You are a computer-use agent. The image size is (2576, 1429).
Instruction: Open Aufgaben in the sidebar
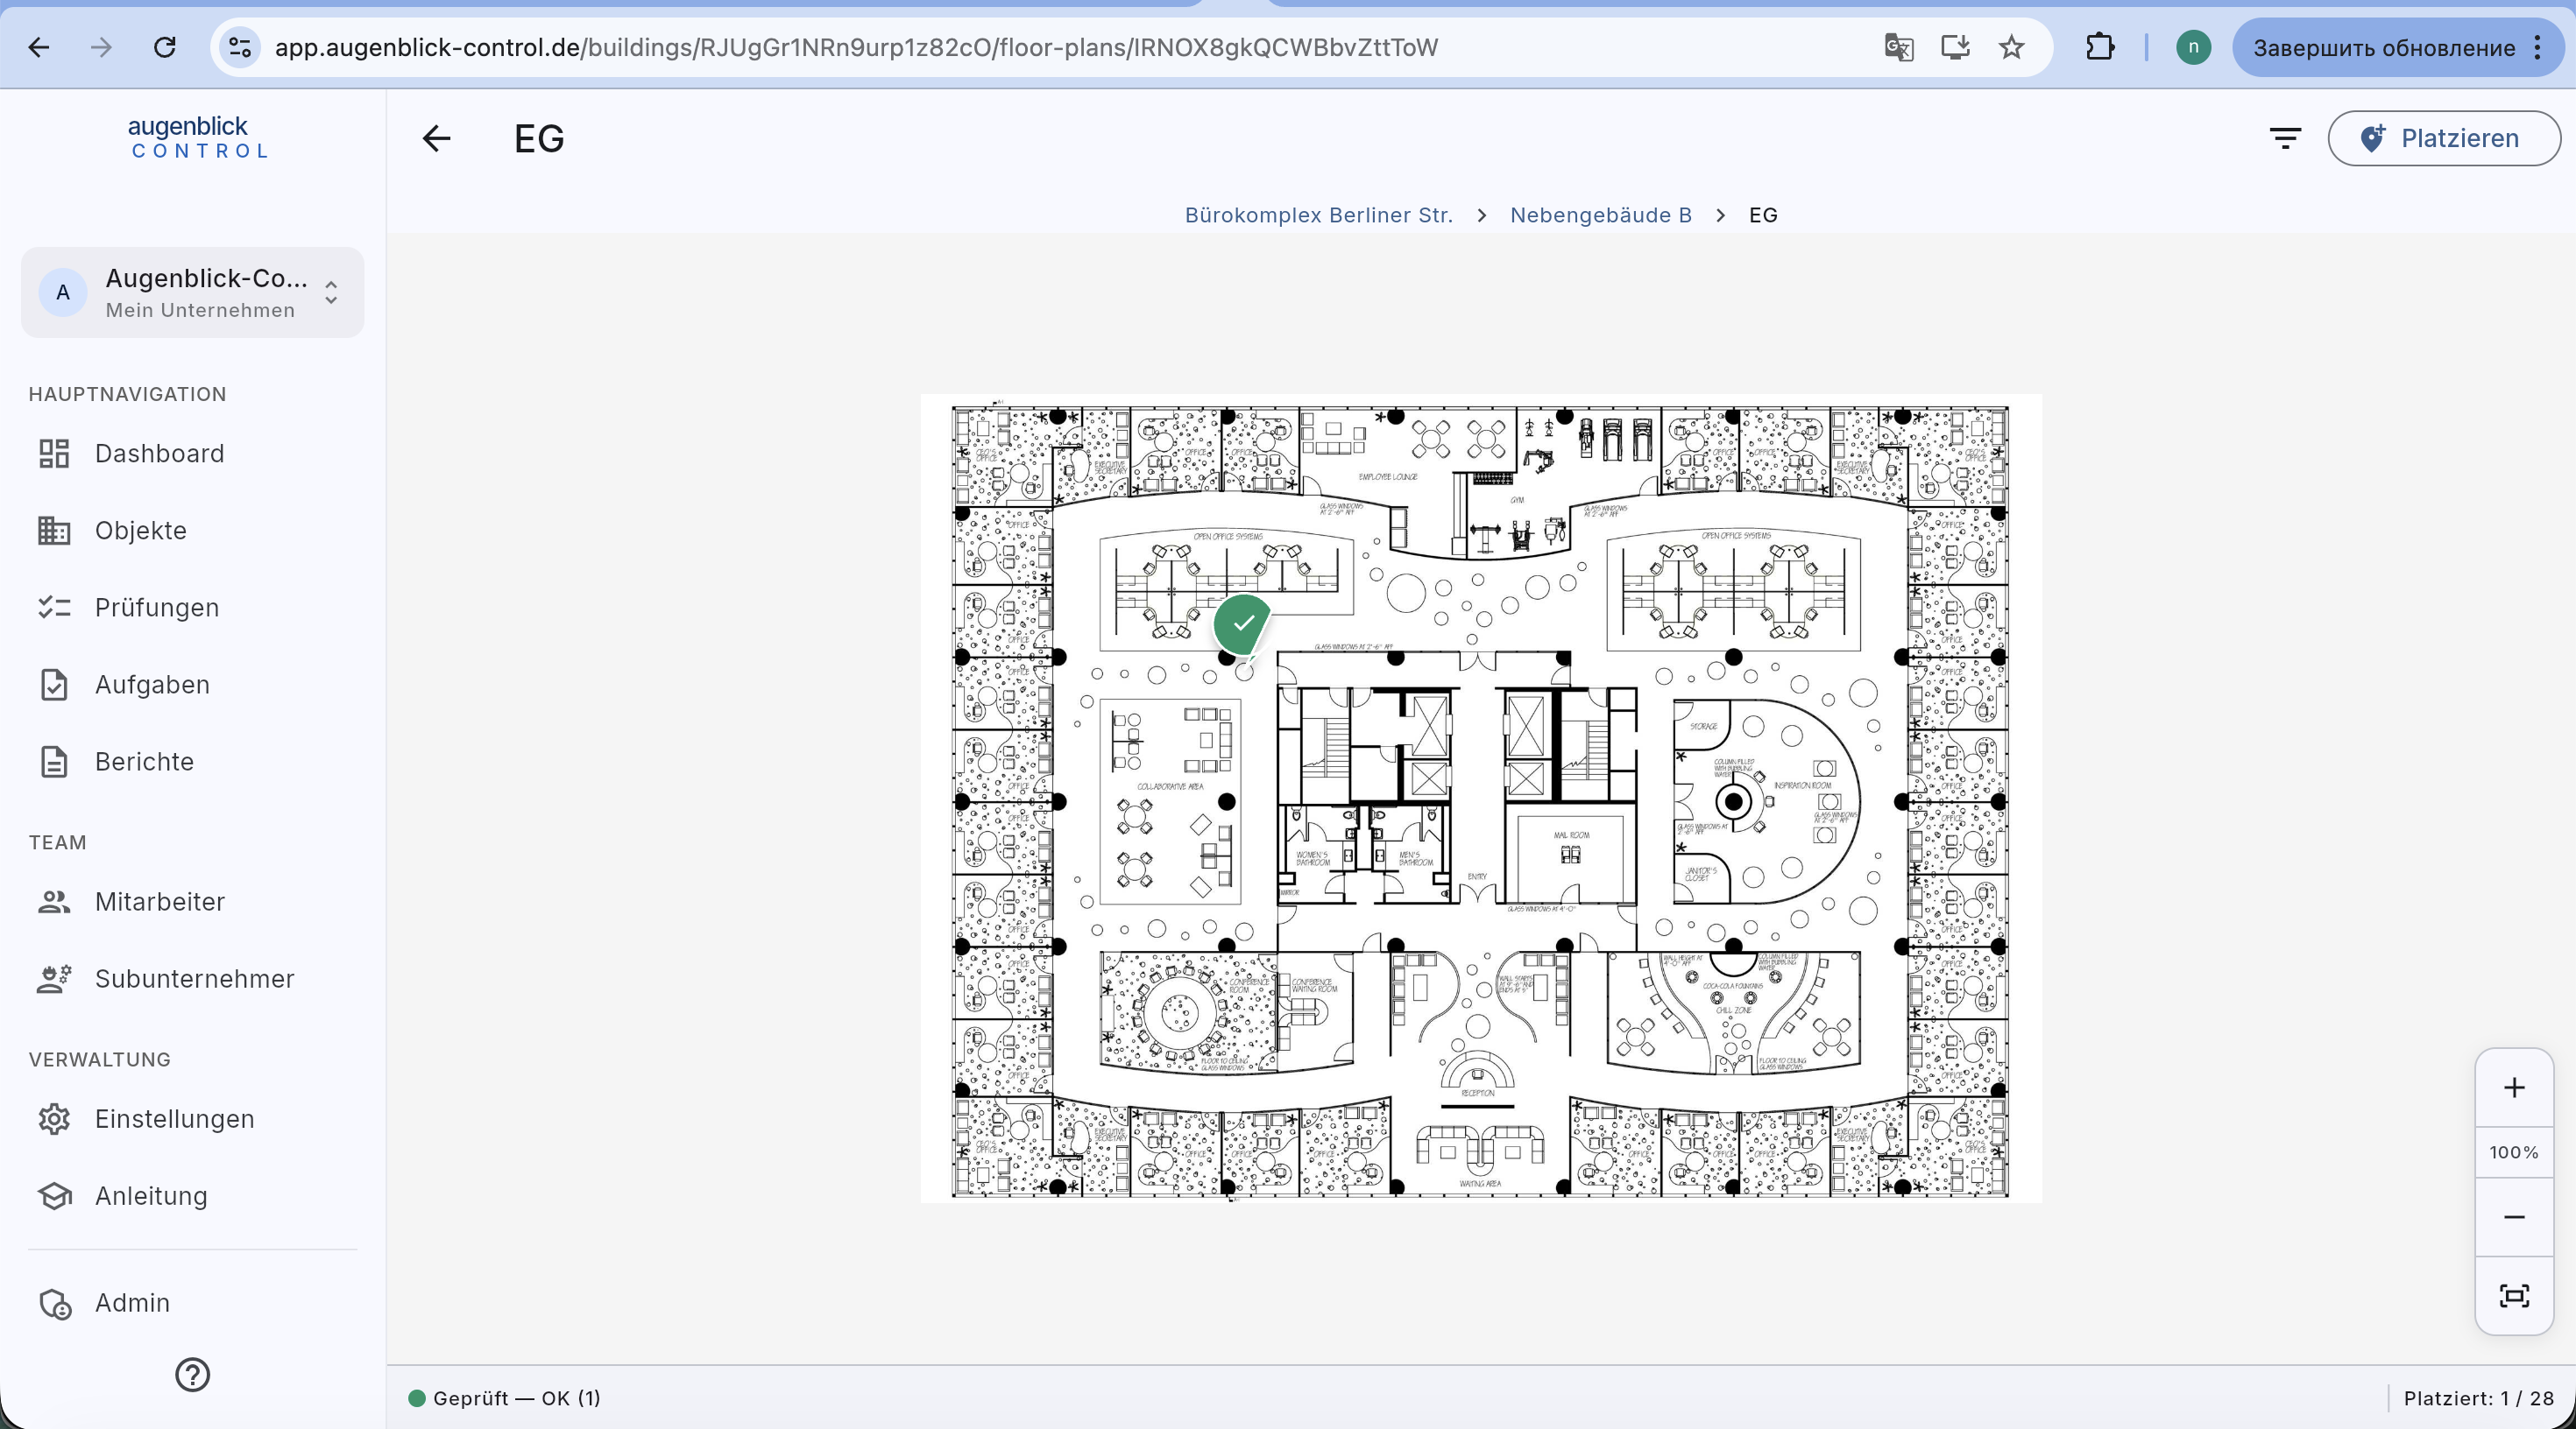click(x=192, y=685)
